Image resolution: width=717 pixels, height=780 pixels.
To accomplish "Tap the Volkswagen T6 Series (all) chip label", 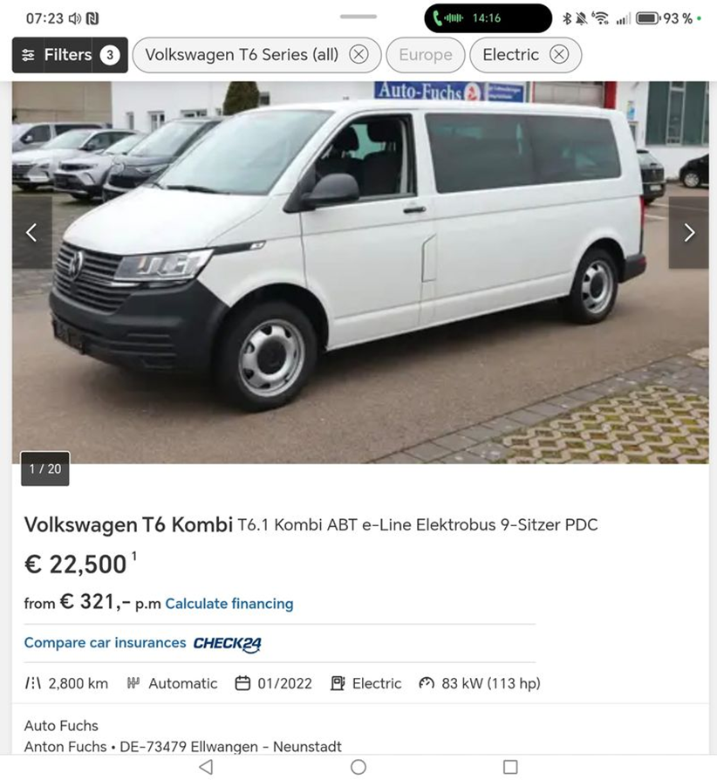I will (x=242, y=55).
